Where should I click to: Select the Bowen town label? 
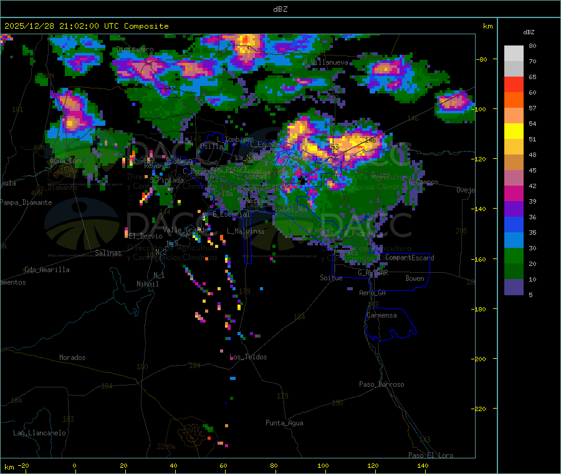pyautogui.click(x=415, y=278)
